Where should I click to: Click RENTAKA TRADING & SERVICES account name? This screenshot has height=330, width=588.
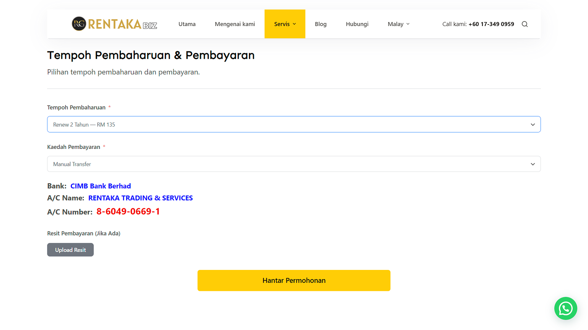point(140,198)
